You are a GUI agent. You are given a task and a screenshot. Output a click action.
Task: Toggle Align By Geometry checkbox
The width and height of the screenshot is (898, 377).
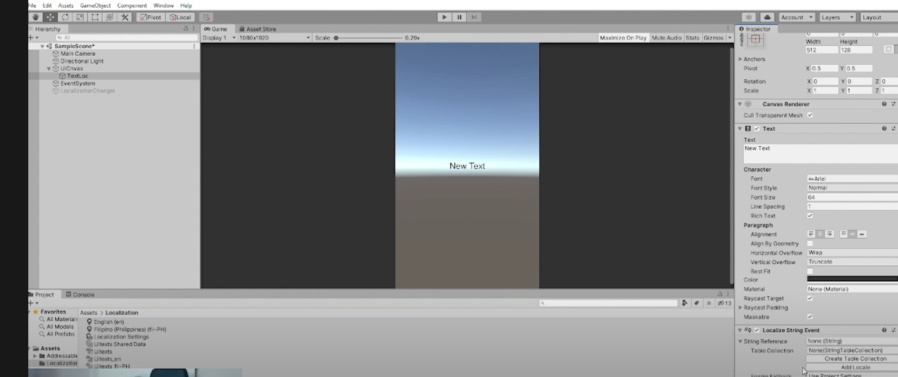[810, 243]
